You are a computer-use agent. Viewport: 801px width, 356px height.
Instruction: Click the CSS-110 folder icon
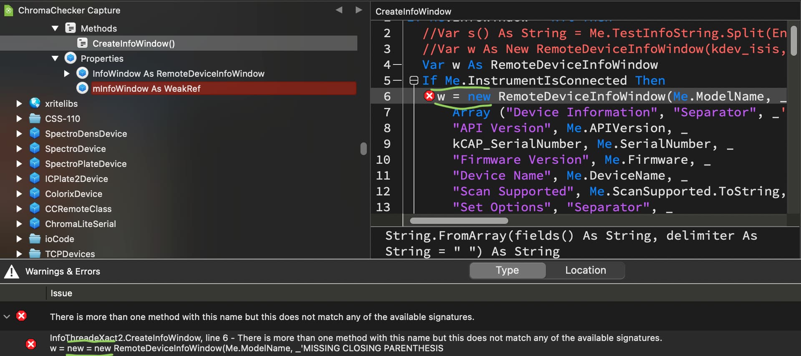pyautogui.click(x=35, y=119)
